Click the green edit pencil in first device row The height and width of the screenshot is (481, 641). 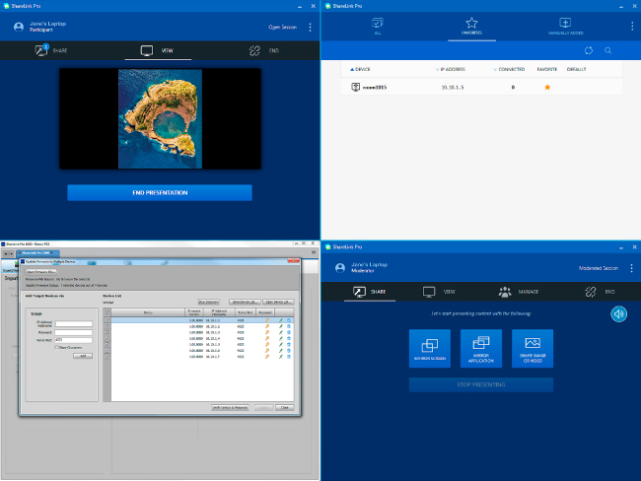[280, 321]
